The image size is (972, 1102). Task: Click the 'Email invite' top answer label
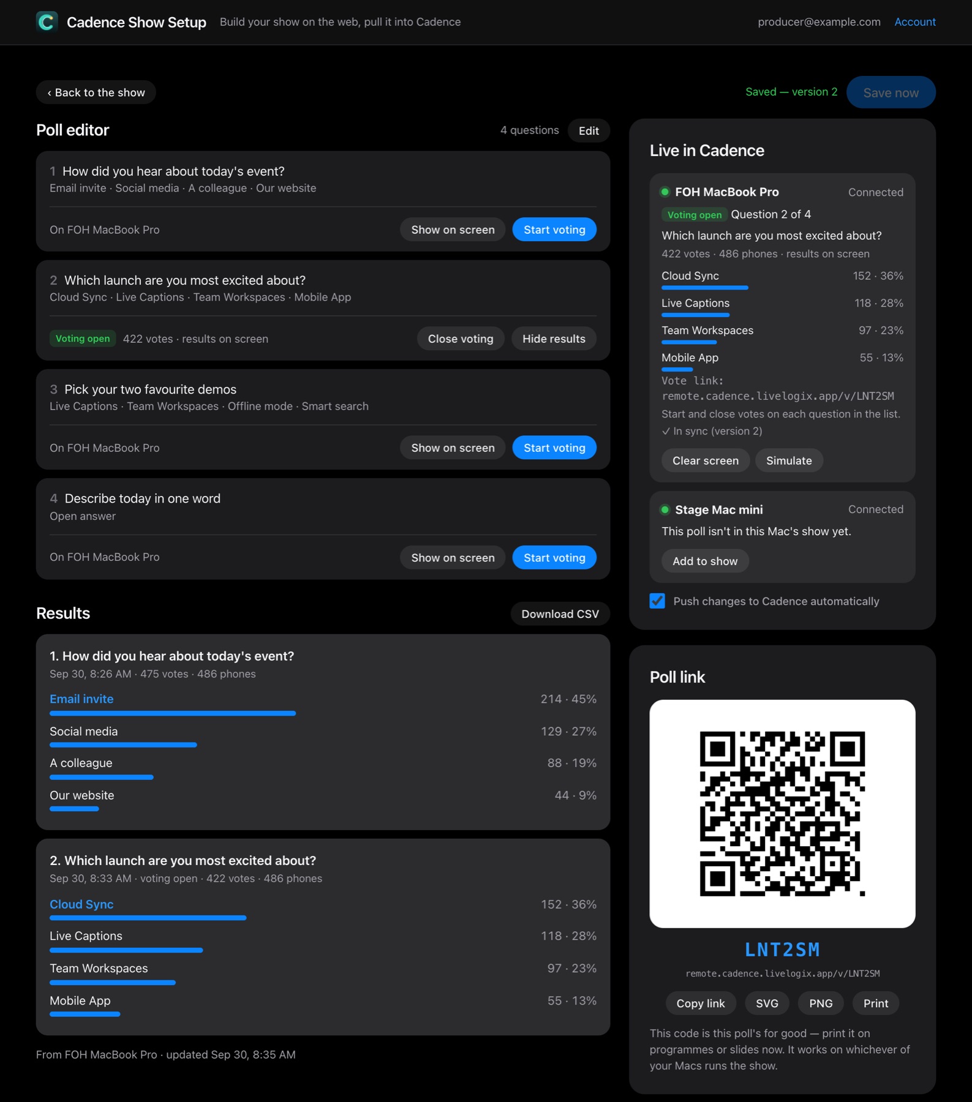pos(81,699)
